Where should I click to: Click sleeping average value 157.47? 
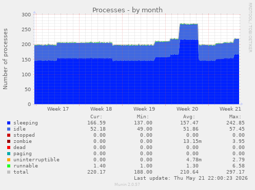tap(189, 123)
